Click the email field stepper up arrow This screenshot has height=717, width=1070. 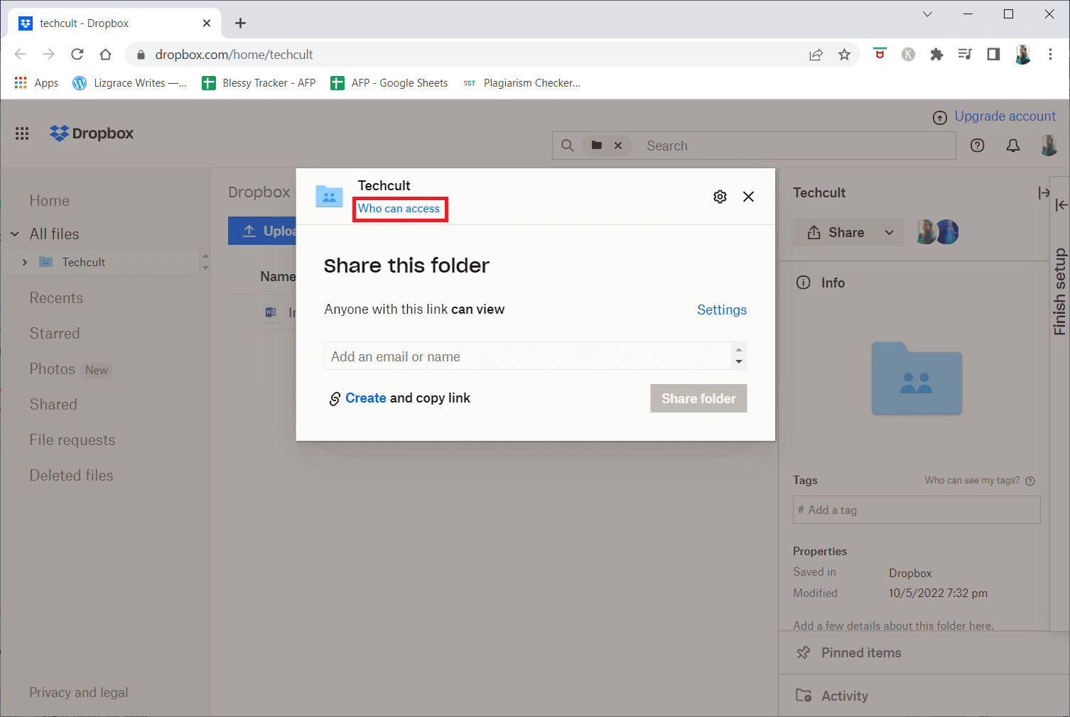pos(739,350)
